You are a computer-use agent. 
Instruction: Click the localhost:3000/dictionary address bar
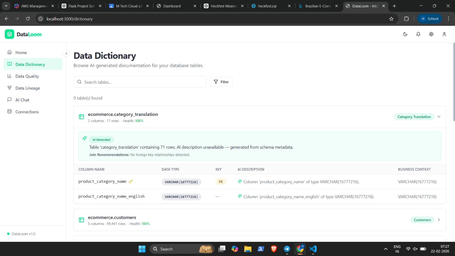(216, 19)
